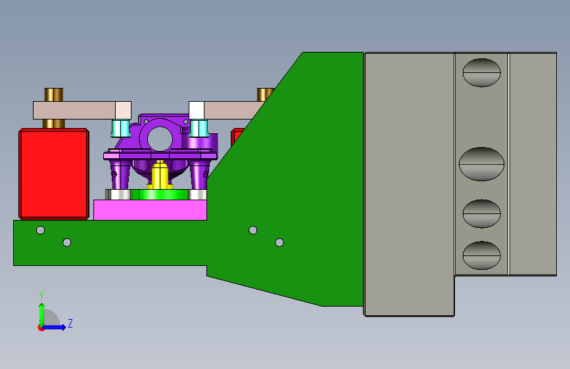The height and width of the screenshot is (369, 570).
Task: Select the brass pin above the right arm
Action: click(x=265, y=95)
